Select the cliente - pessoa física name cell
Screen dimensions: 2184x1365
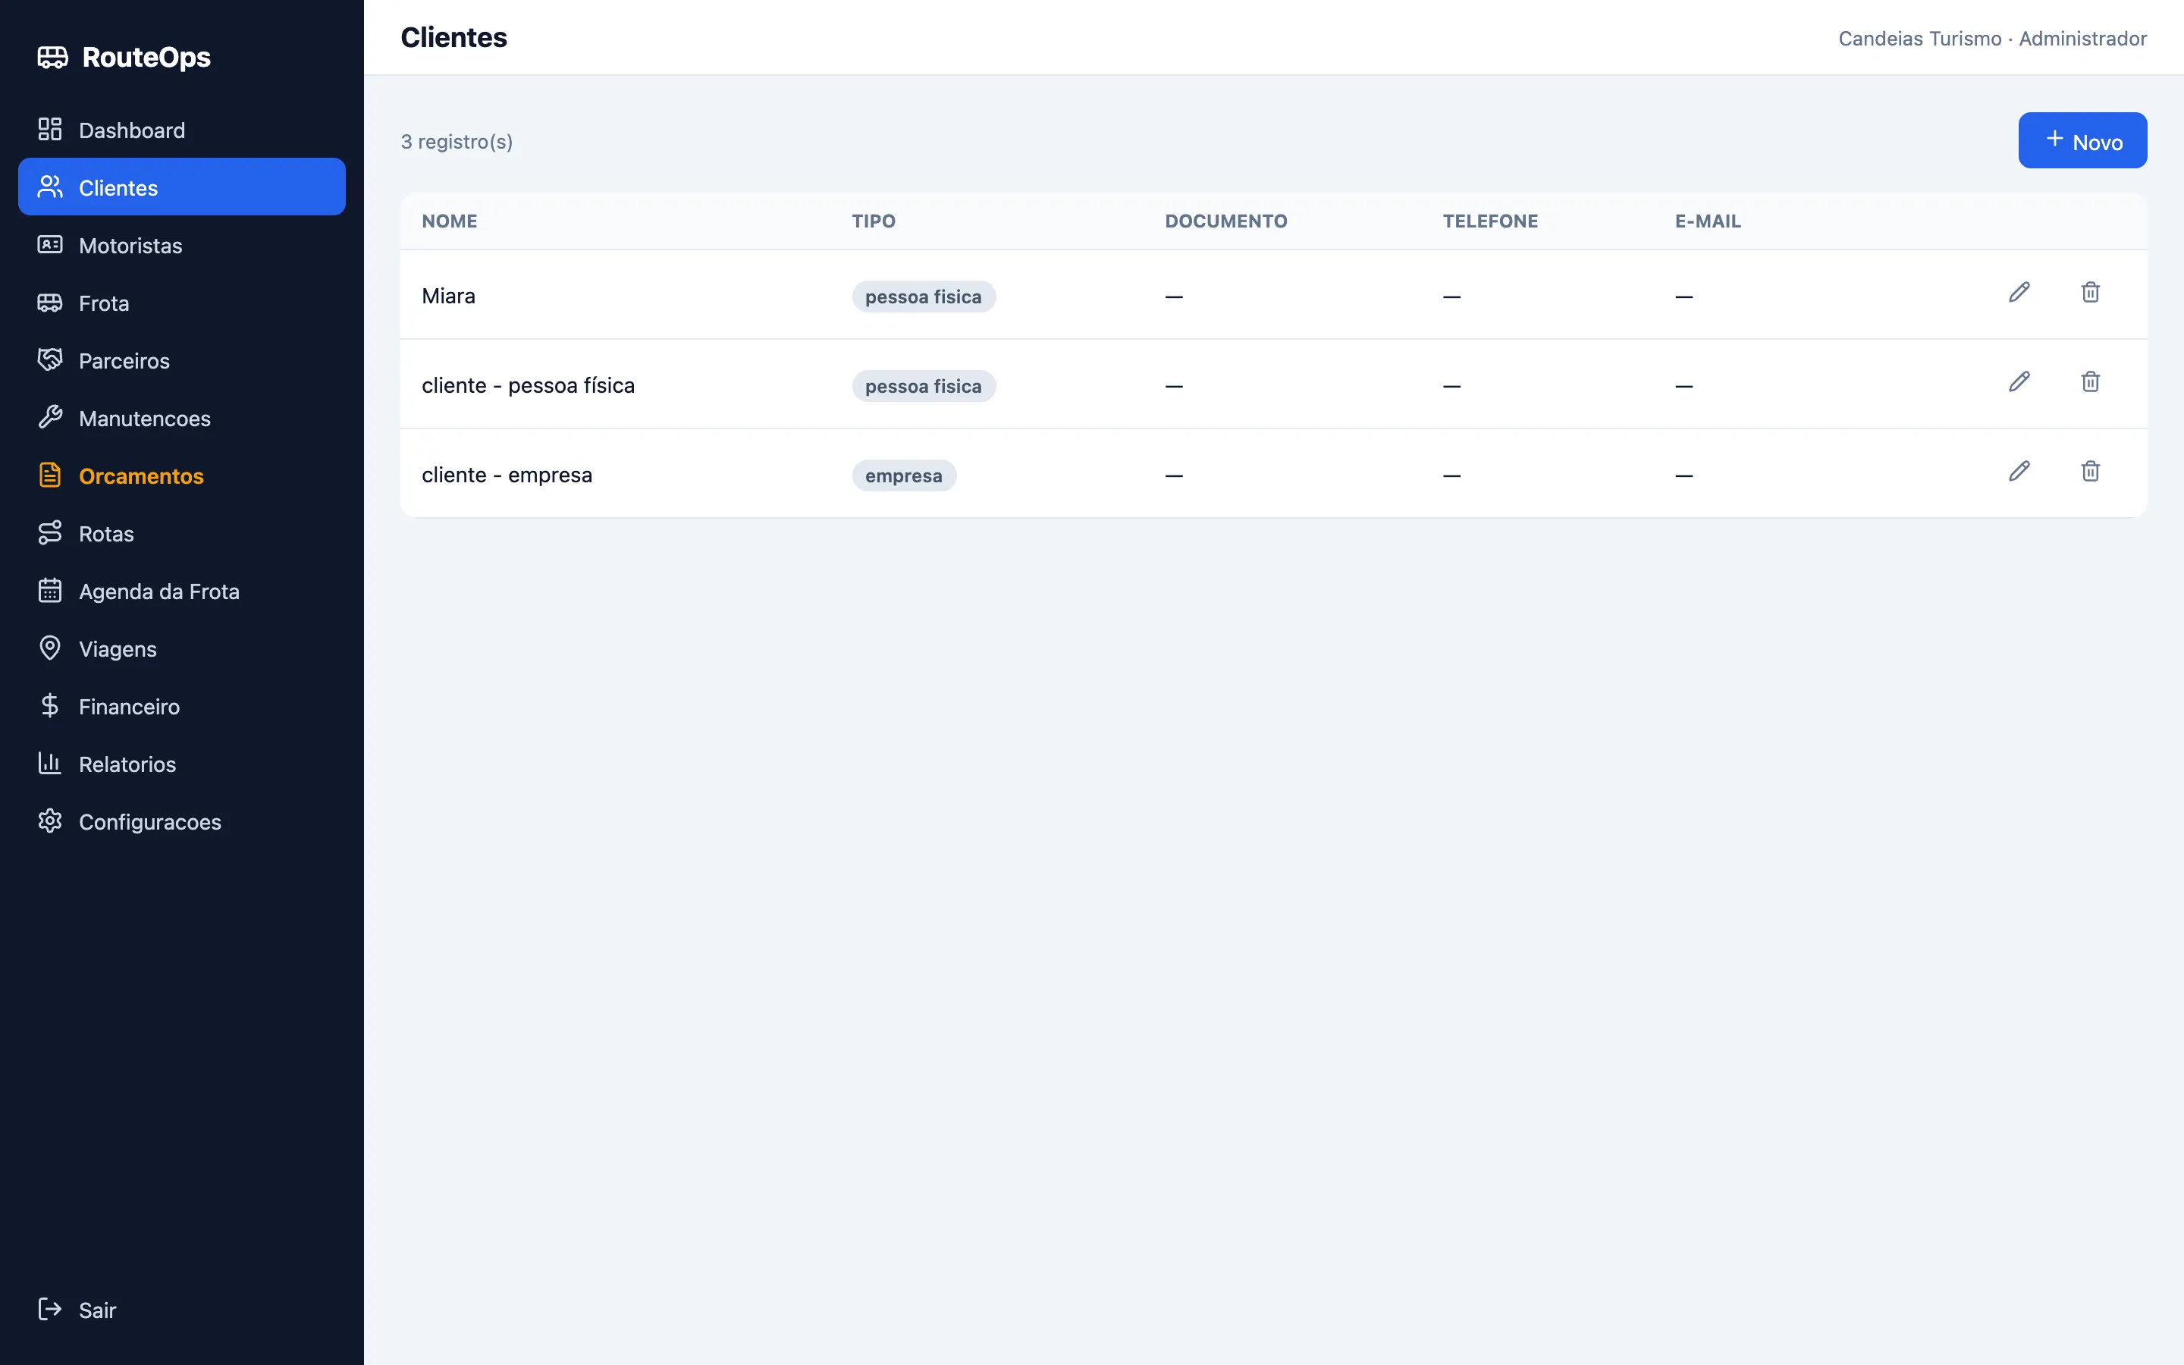click(528, 385)
